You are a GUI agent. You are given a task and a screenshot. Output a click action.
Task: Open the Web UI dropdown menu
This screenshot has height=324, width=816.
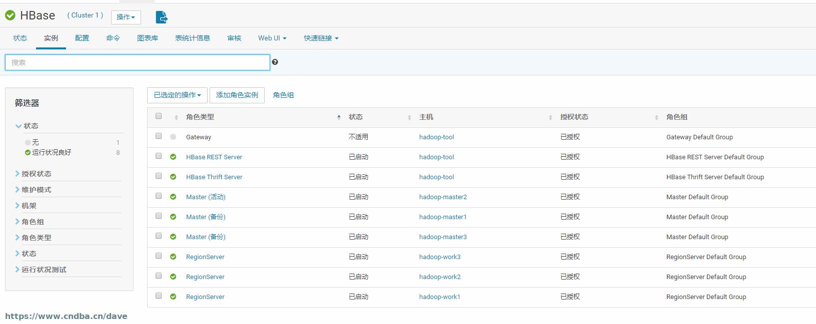[272, 38]
